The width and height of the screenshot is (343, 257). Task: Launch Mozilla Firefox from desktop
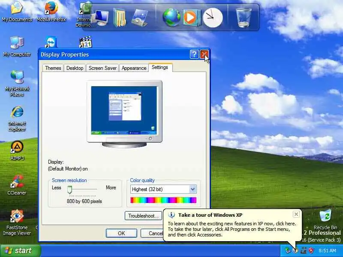click(x=51, y=12)
